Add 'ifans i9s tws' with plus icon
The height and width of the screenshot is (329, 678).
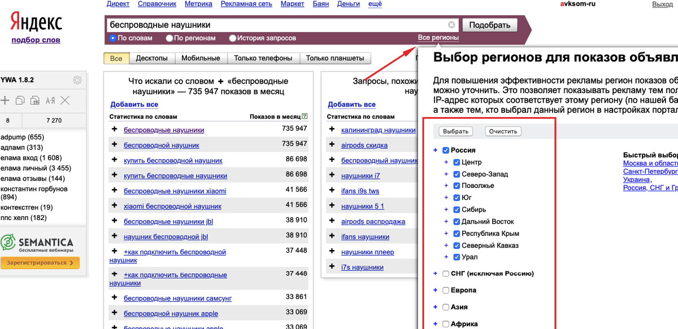pyautogui.click(x=332, y=191)
